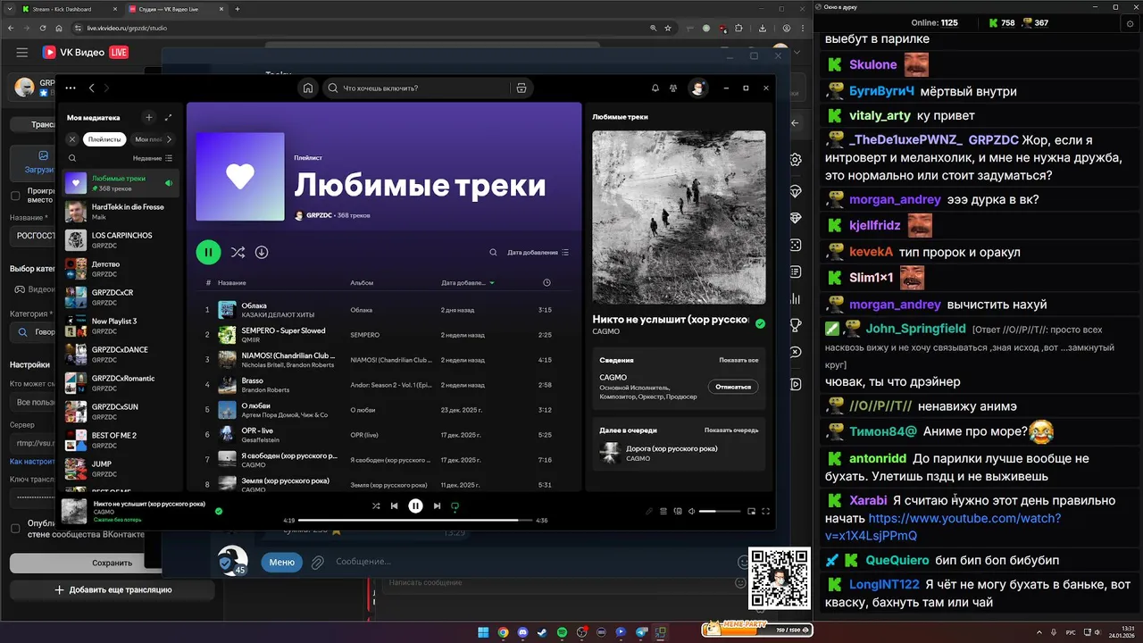This screenshot has height=643, width=1143.
Task: Show lyrics microphone icon in player bar
Action: [x=649, y=511]
